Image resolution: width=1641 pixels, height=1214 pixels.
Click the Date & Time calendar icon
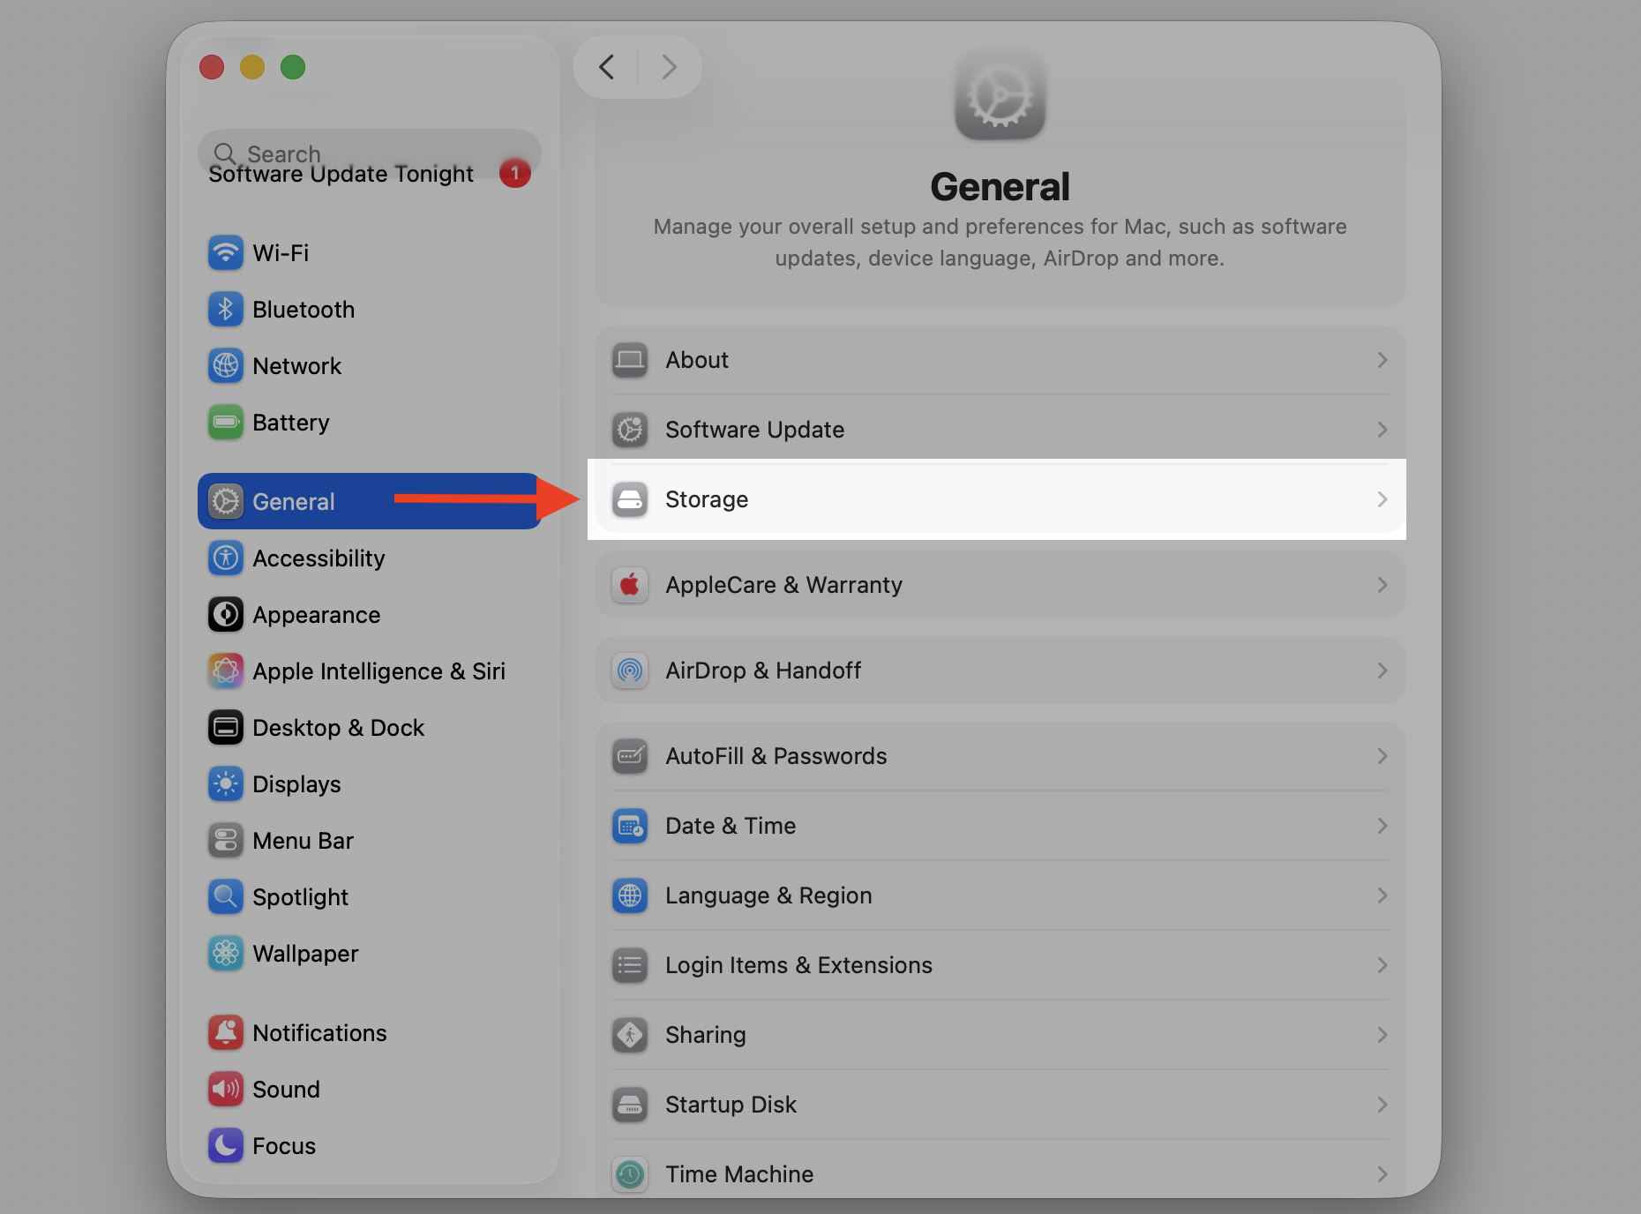tap(630, 826)
